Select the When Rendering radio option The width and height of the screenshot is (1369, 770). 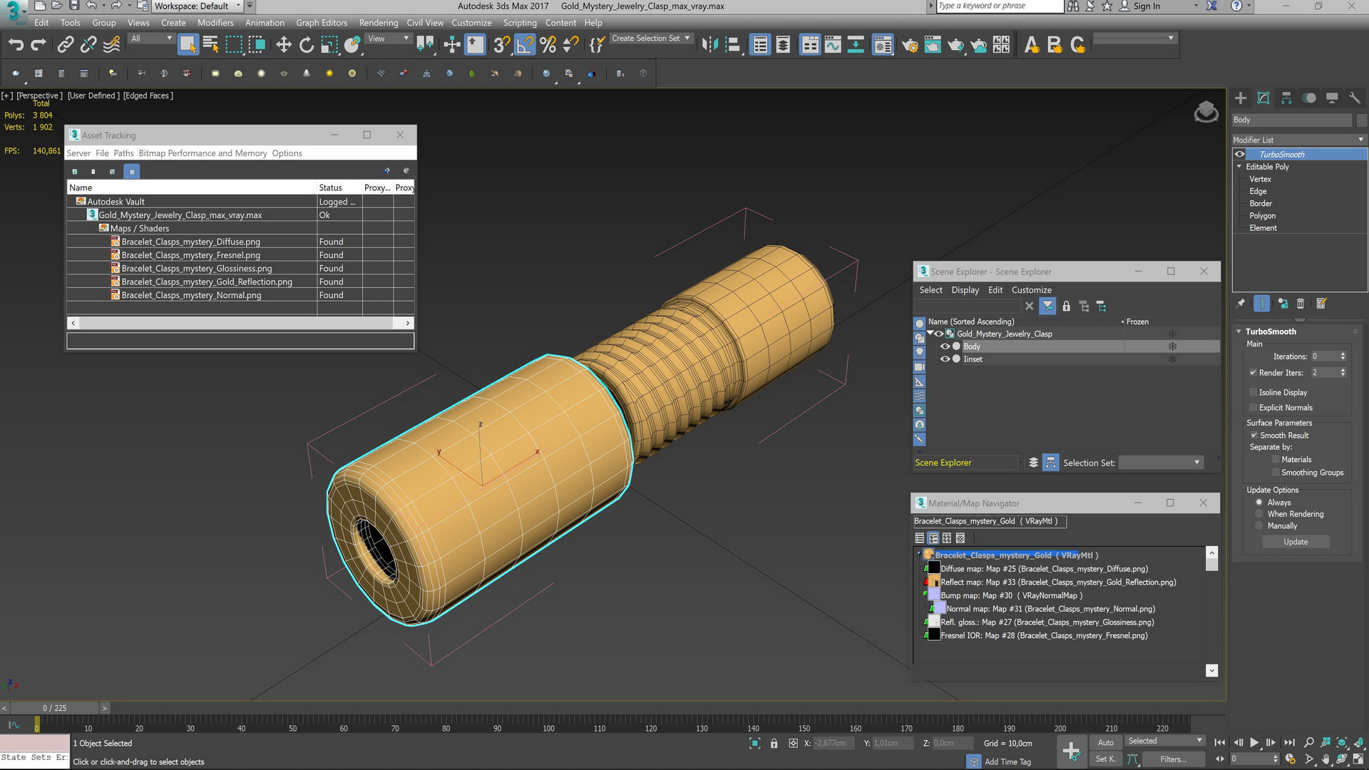pyautogui.click(x=1259, y=514)
